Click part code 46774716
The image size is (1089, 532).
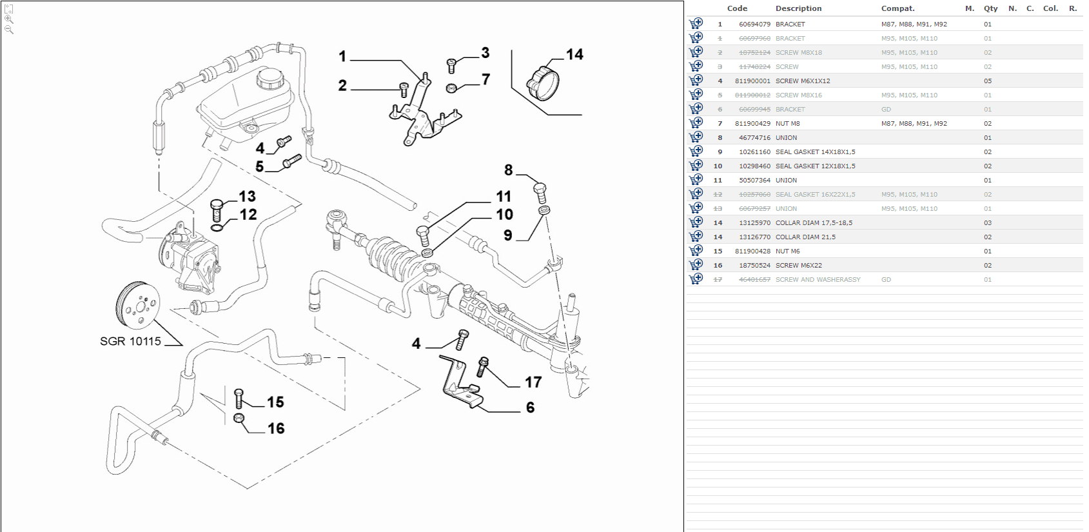click(x=754, y=137)
